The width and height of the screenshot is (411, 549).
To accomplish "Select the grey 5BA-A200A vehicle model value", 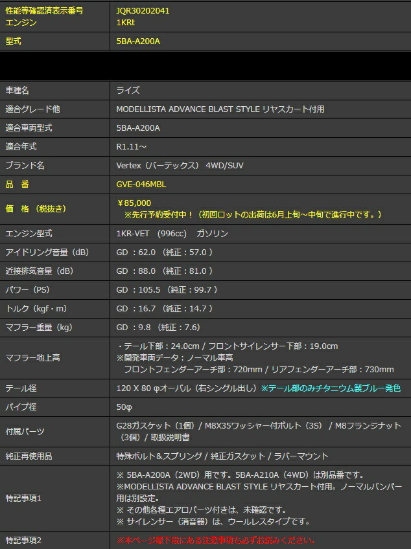I will [138, 128].
